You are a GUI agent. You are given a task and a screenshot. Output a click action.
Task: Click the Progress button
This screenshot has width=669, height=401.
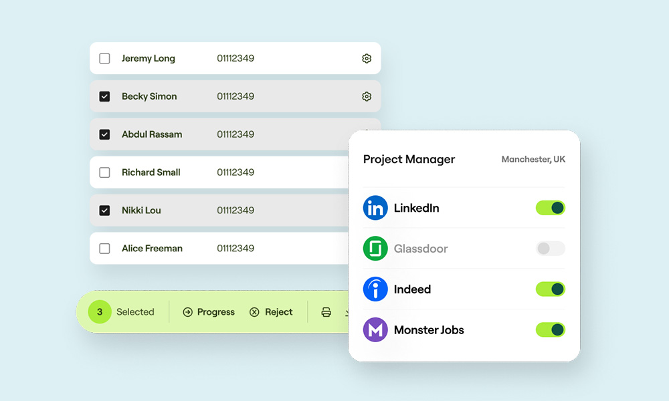click(x=209, y=312)
